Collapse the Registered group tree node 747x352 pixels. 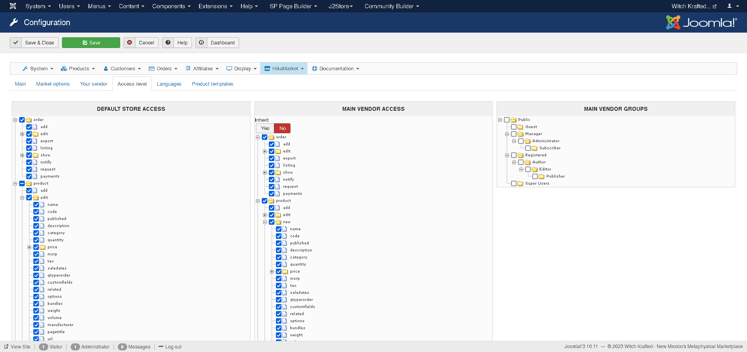pos(507,155)
